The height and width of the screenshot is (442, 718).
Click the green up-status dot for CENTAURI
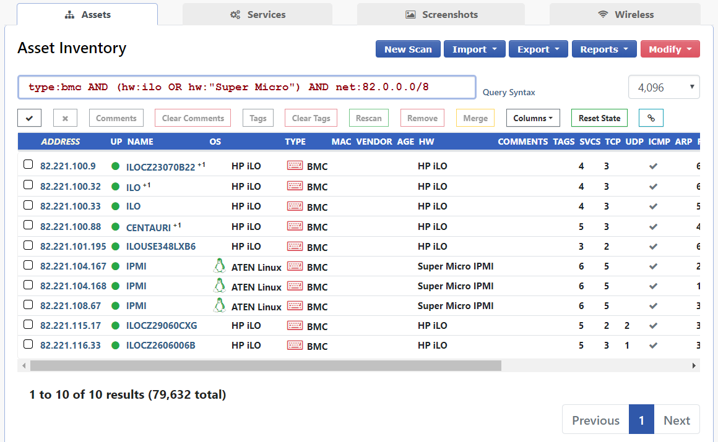[115, 226]
